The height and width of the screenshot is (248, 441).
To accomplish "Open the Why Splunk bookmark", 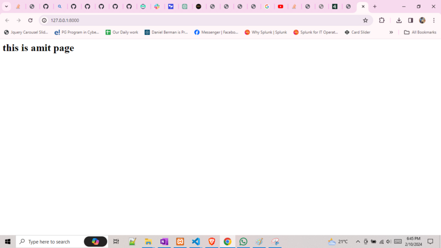I will click(x=266, y=32).
